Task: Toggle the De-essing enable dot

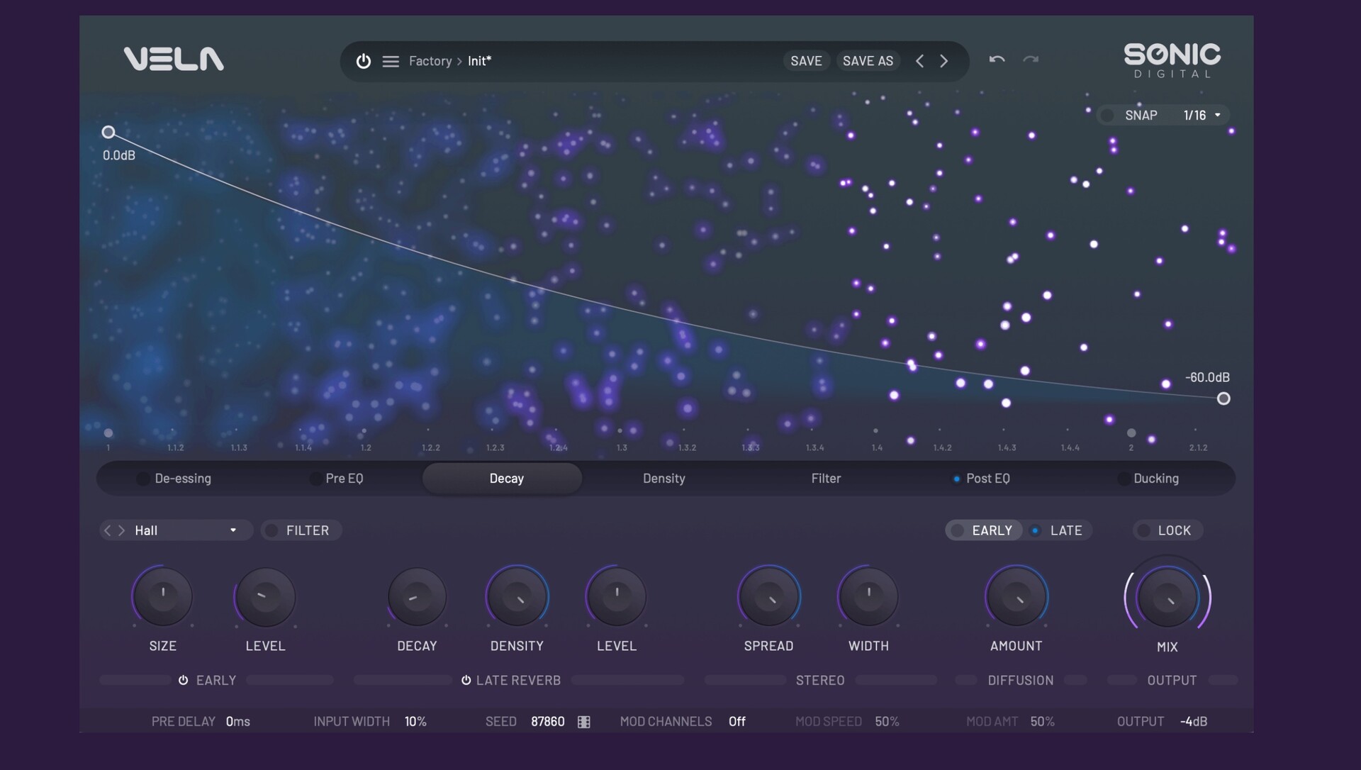Action: pos(142,479)
